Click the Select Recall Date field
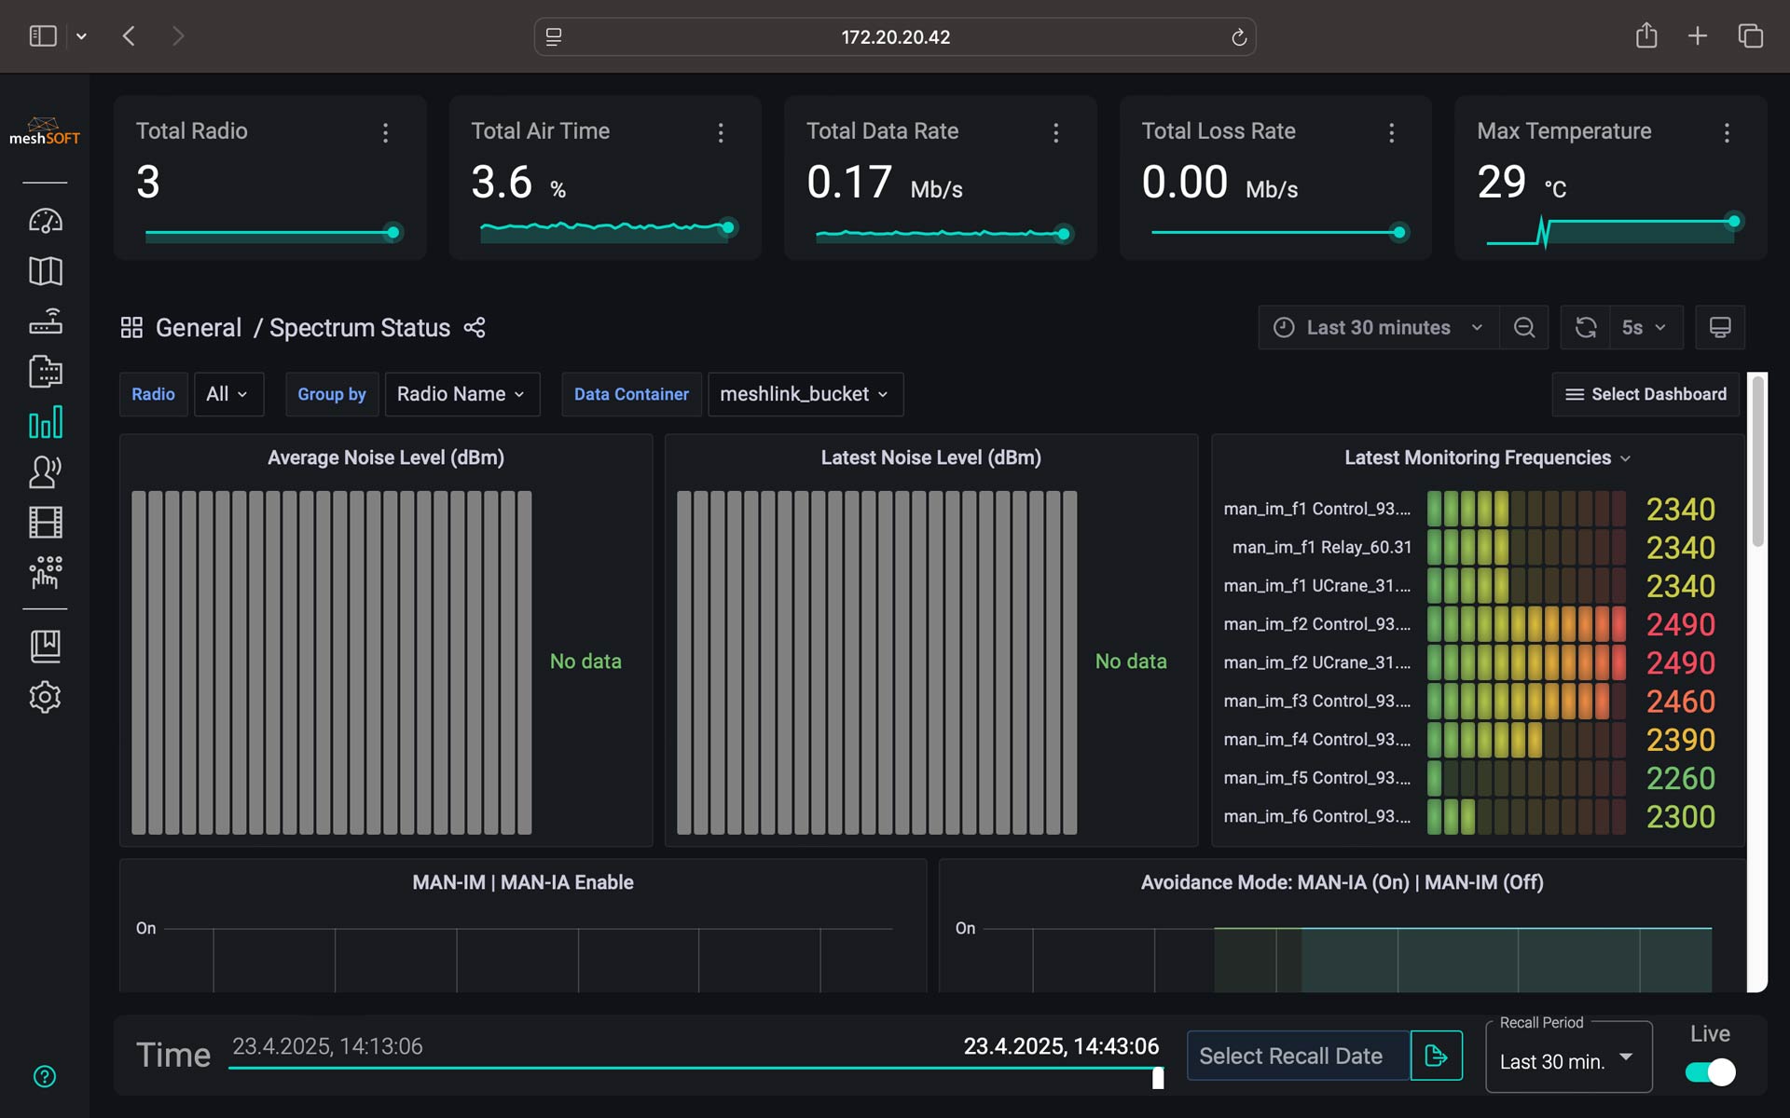The image size is (1790, 1118). 1298,1056
